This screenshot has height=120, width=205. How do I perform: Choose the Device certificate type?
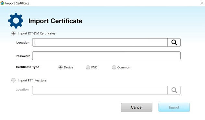click(60, 67)
